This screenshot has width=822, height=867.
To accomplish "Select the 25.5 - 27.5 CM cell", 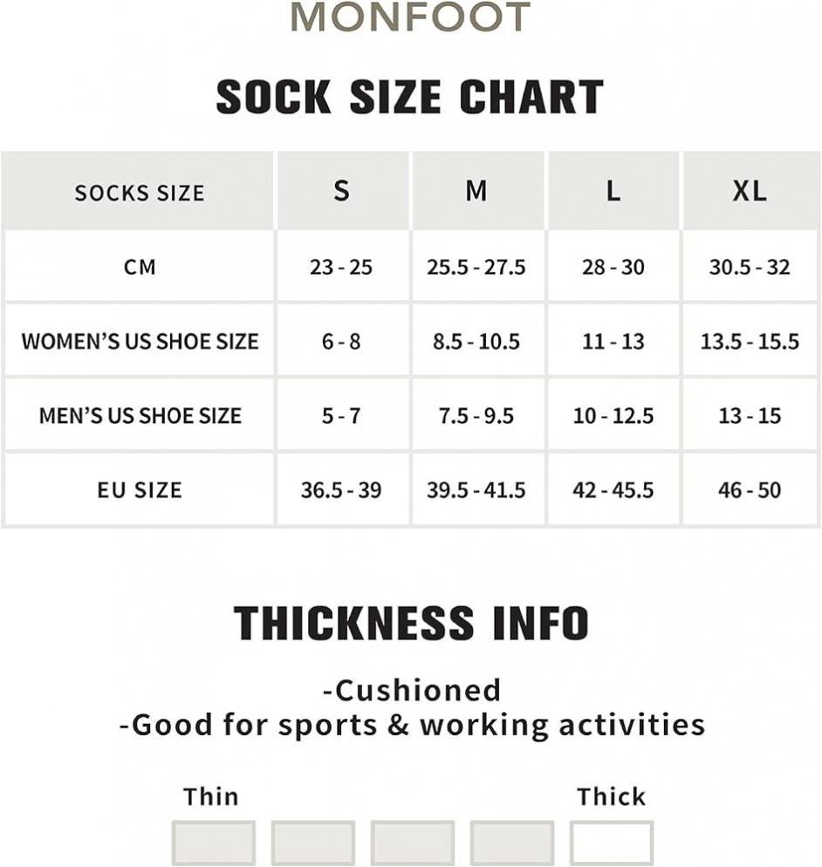I will point(476,267).
